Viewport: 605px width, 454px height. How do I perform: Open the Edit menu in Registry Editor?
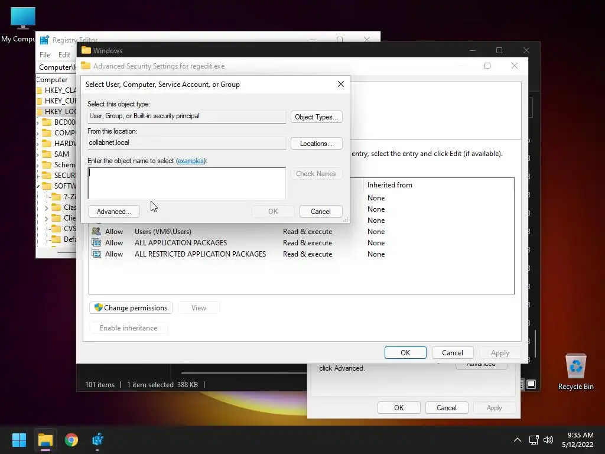pyautogui.click(x=64, y=55)
